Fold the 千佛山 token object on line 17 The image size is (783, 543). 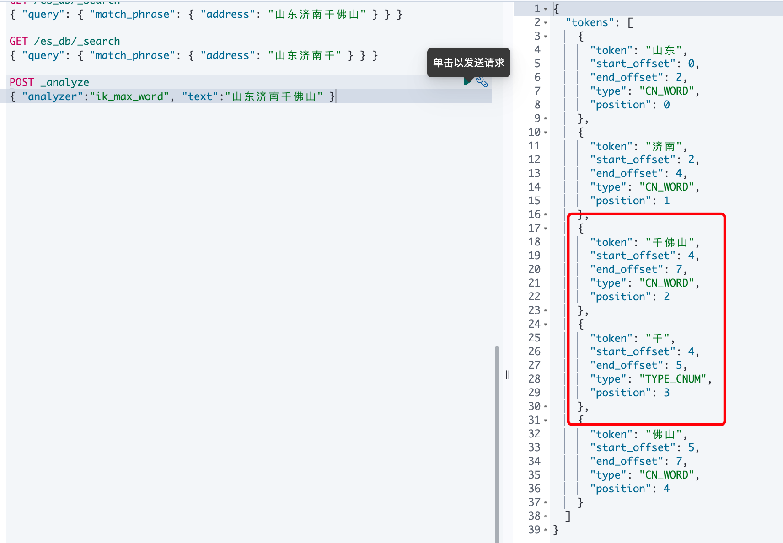coord(546,228)
